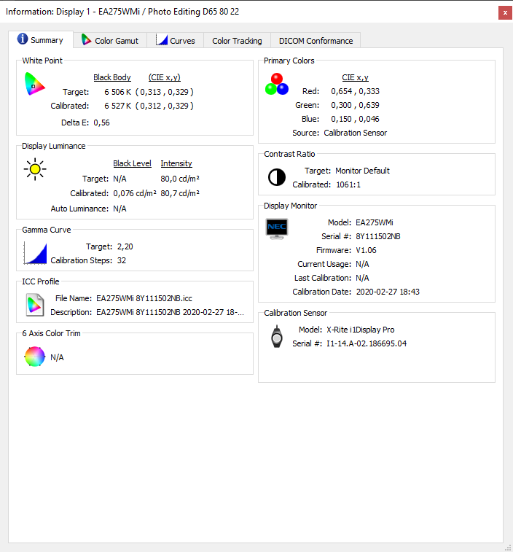The image size is (513, 552).
Task: Click the White Point CIE gamut icon
Action: point(34,85)
